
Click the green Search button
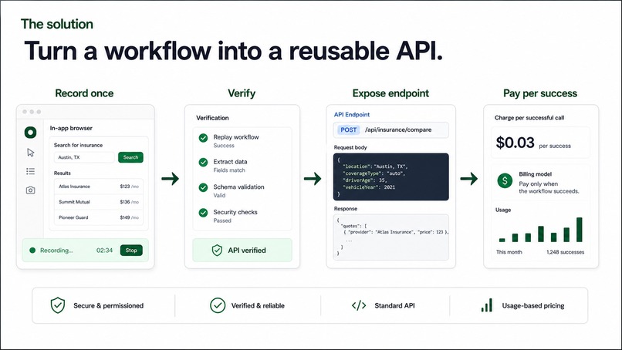[x=130, y=157]
